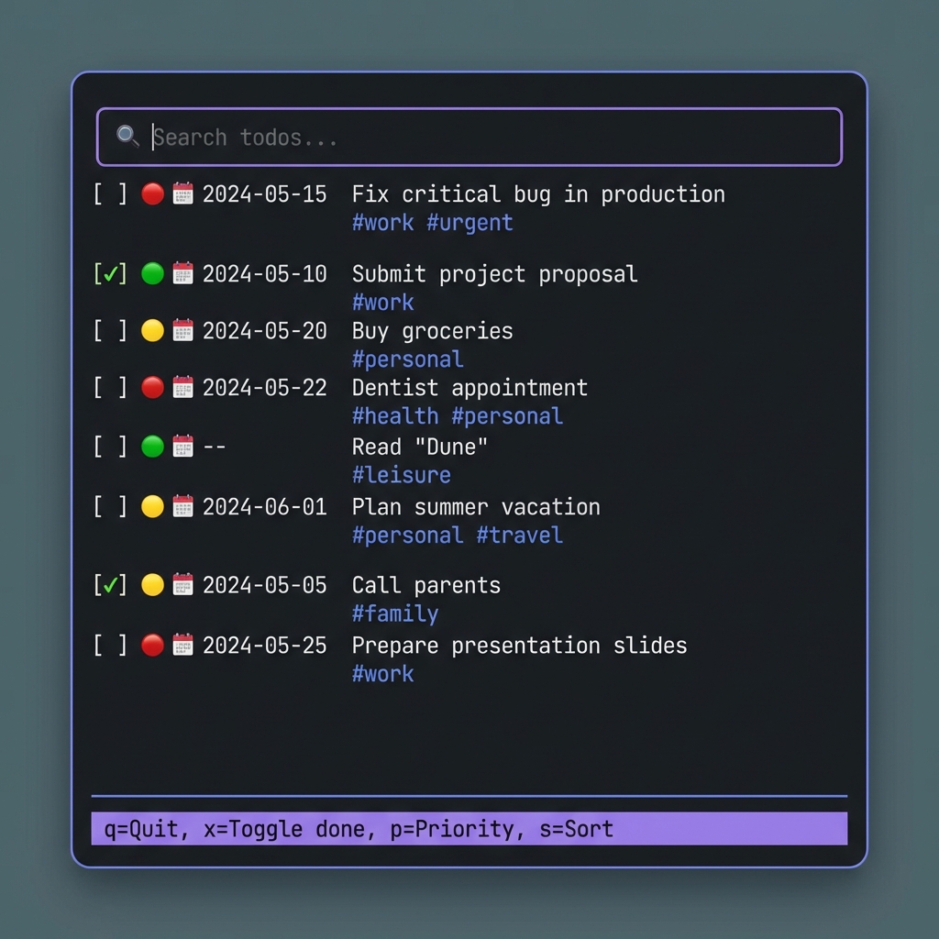
Task: Click yellow priority dot for Plan summer vacation
Action: (153, 506)
